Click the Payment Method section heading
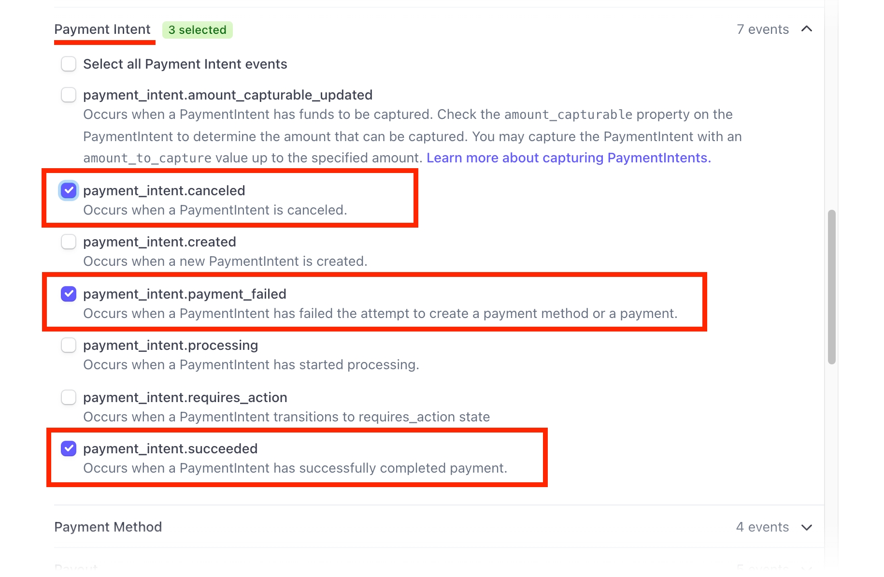 click(x=108, y=527)
